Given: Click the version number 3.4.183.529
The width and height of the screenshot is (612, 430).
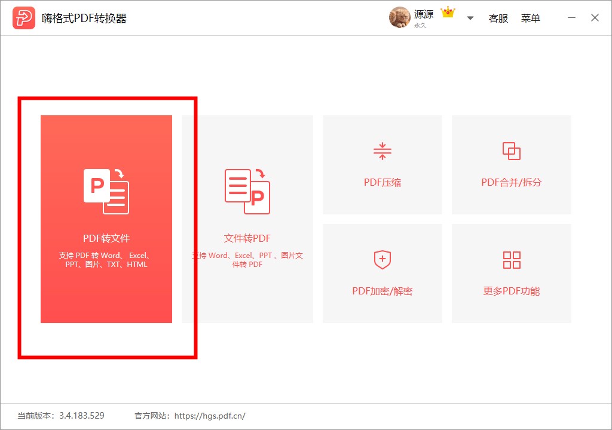Looking at the screenshot, I should tap(82, 416).
